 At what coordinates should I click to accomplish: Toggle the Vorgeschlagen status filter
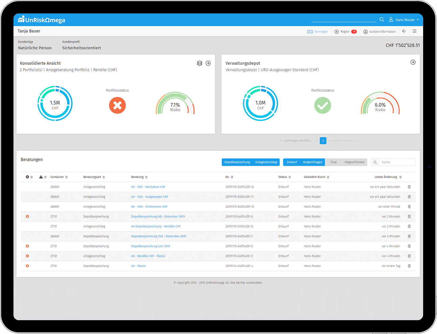point(313,162)
